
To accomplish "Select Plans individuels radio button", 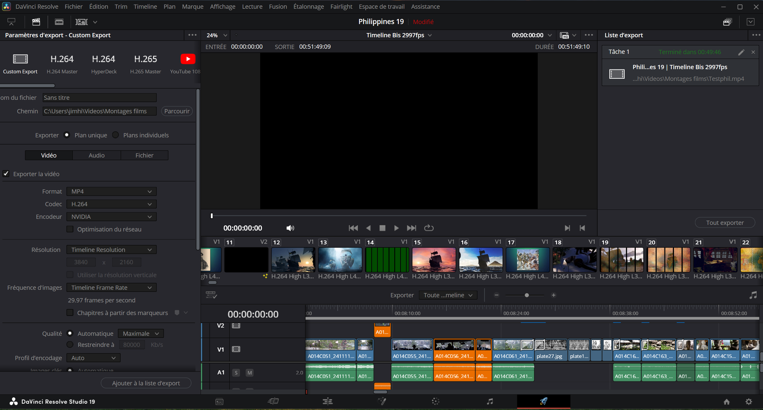I will (115, 135).
